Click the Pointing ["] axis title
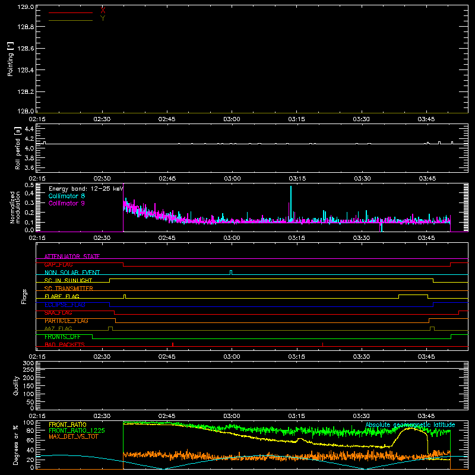The image size is (475, 475). click(10, 59)
